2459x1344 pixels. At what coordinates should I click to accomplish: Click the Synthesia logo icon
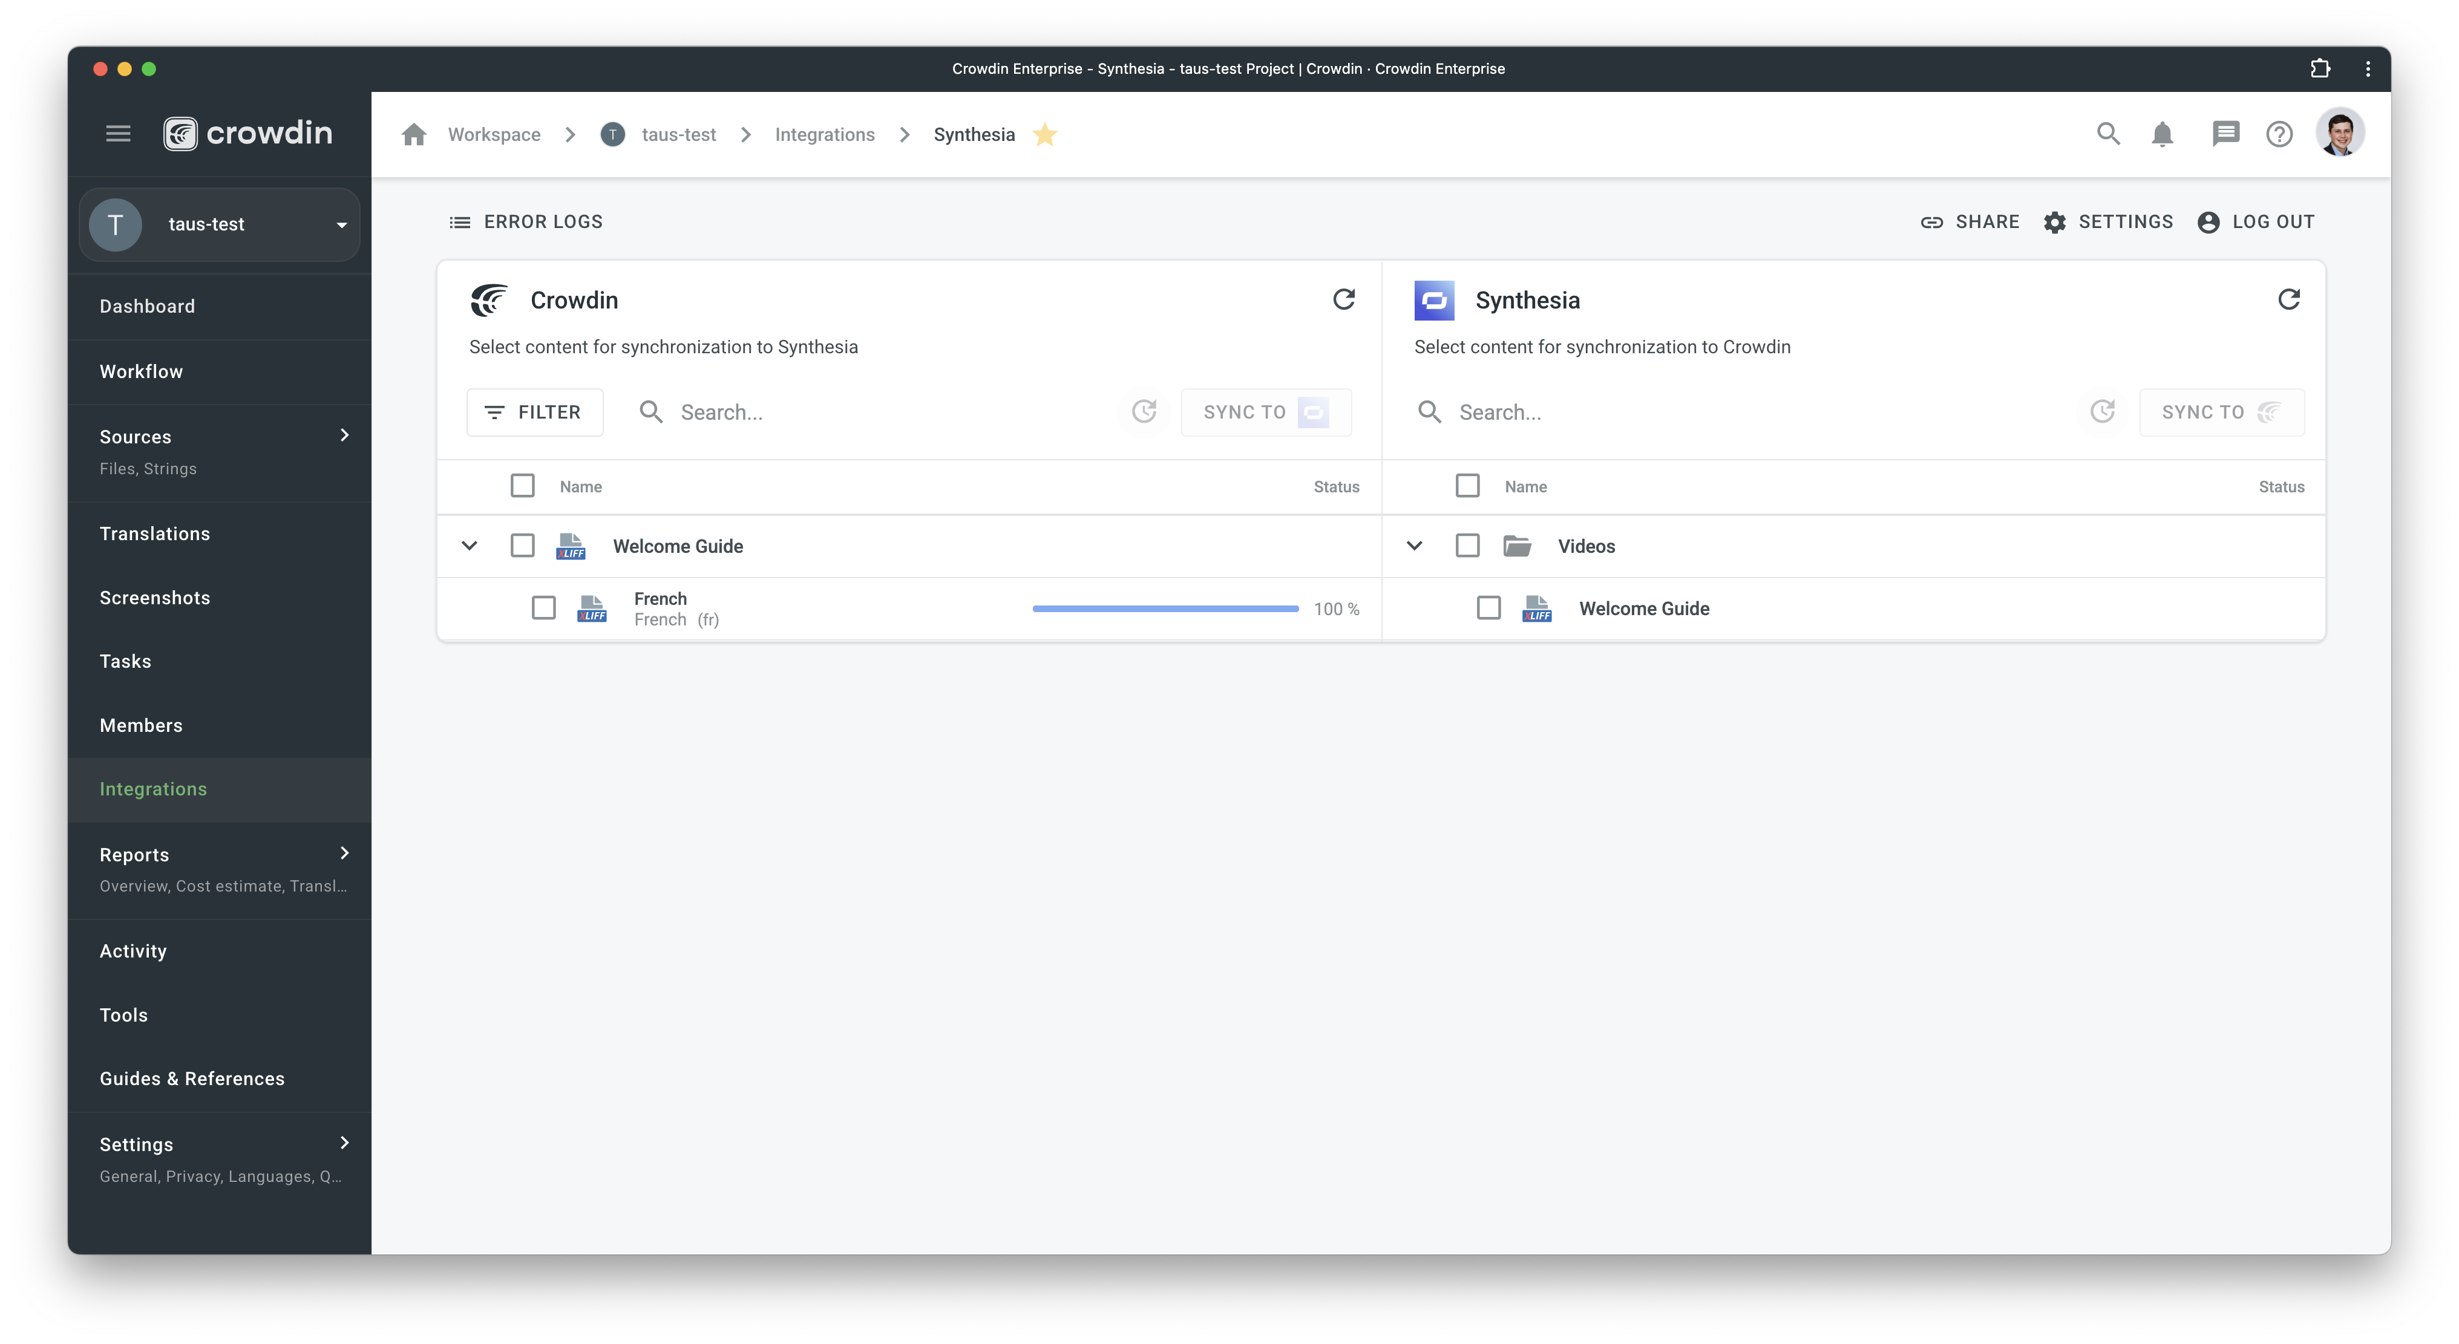click(x=1434, y=300)
